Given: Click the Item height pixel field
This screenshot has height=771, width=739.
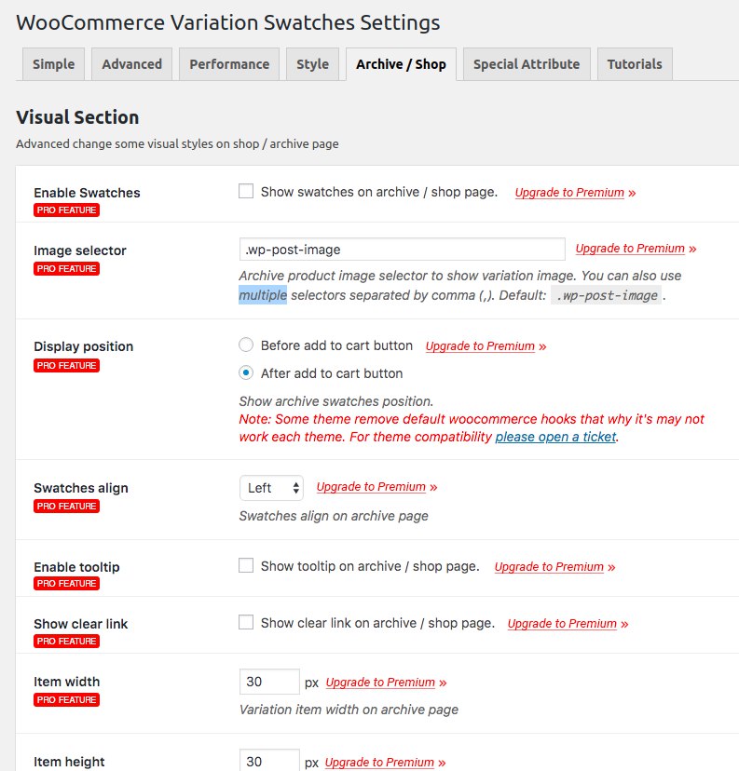Looking at the screenshot, I should tap(269, 761).
